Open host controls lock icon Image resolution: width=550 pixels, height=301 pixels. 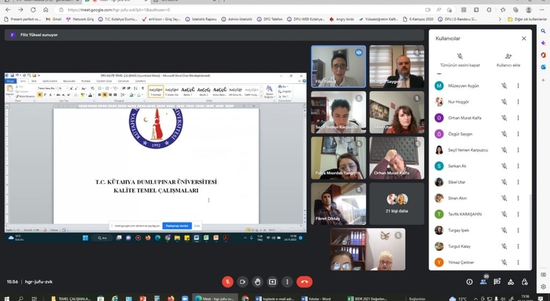click(525, 282)
